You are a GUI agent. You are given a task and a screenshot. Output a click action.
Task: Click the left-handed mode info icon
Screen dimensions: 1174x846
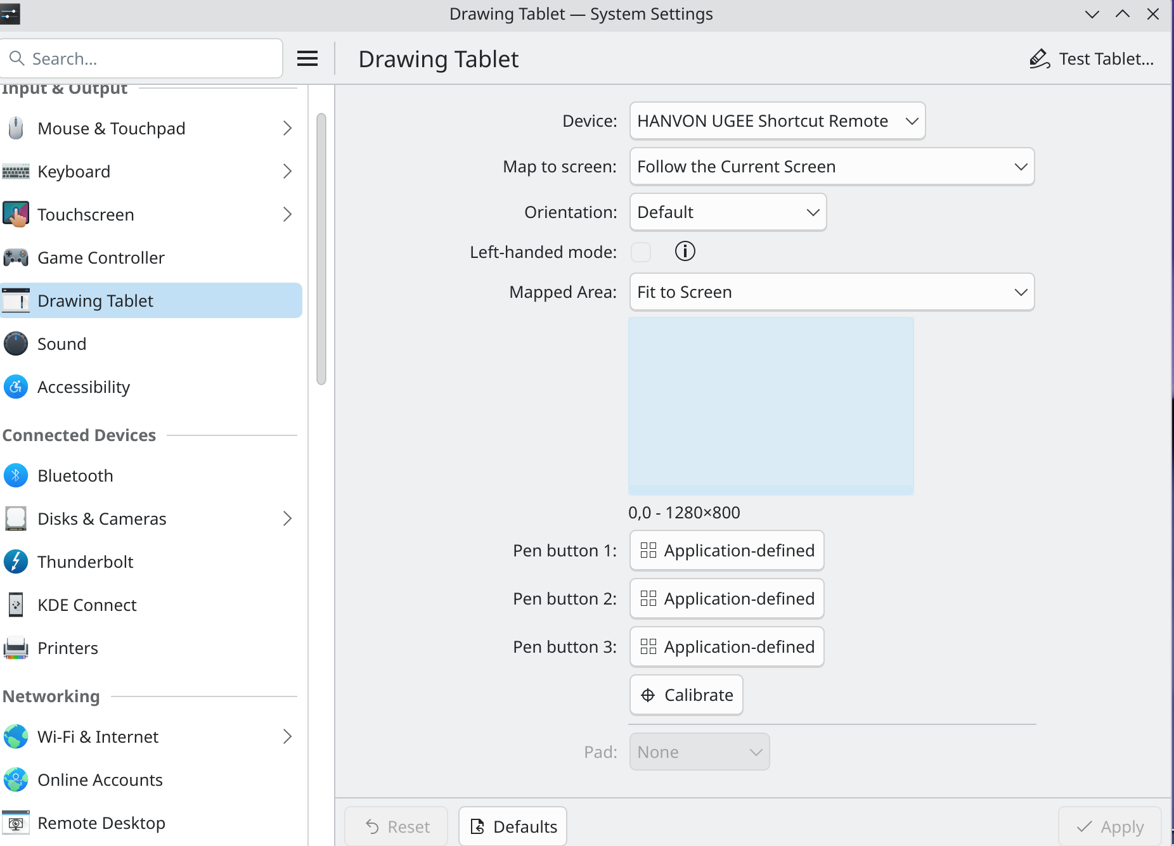[x=685, y=252]
